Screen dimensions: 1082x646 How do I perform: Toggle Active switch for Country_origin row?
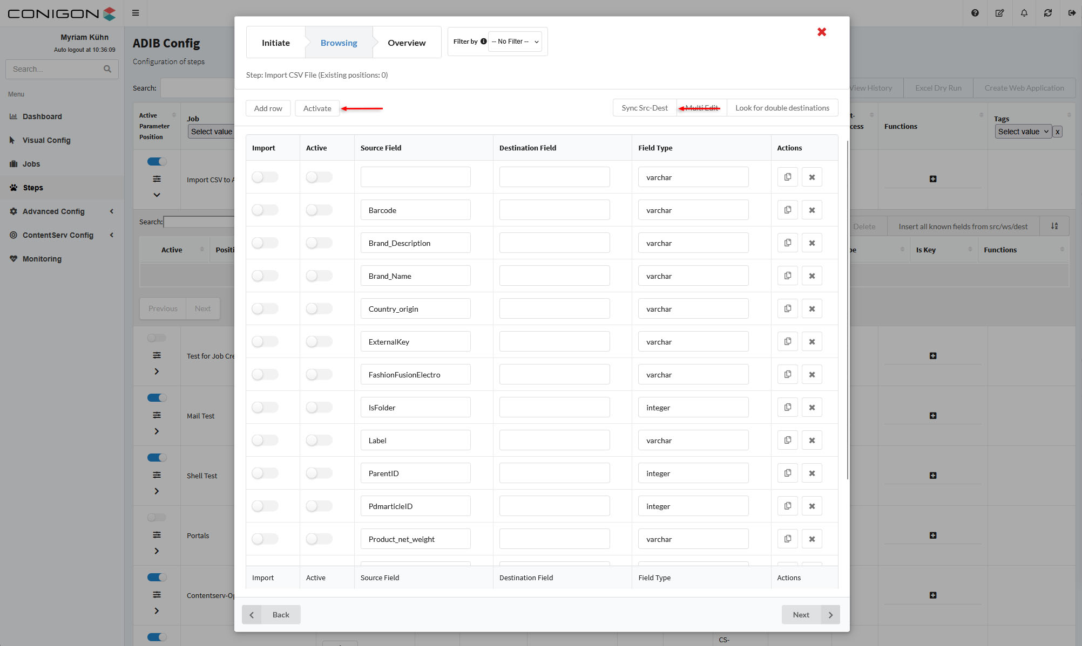pos(319,308)
